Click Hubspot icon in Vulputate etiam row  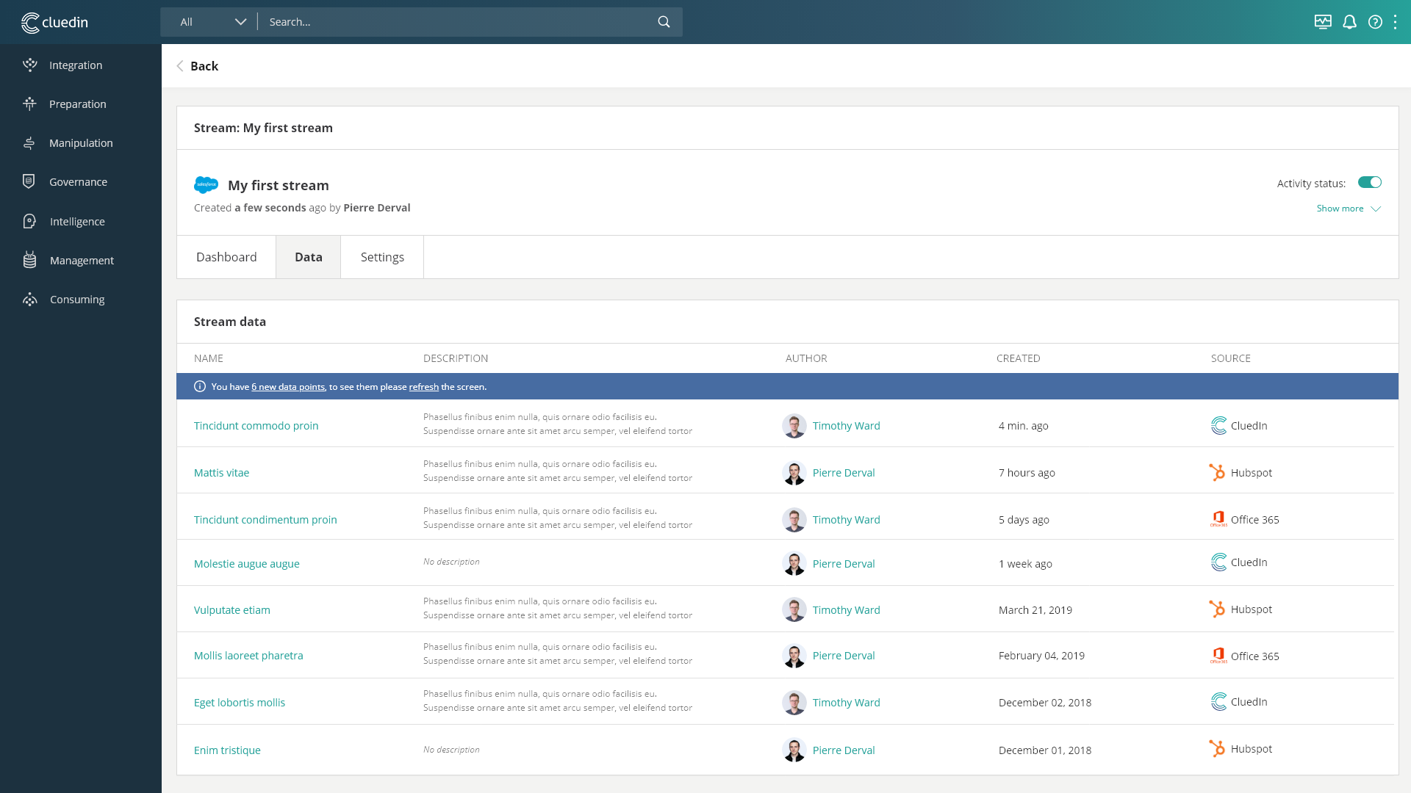coord(1217,609)
